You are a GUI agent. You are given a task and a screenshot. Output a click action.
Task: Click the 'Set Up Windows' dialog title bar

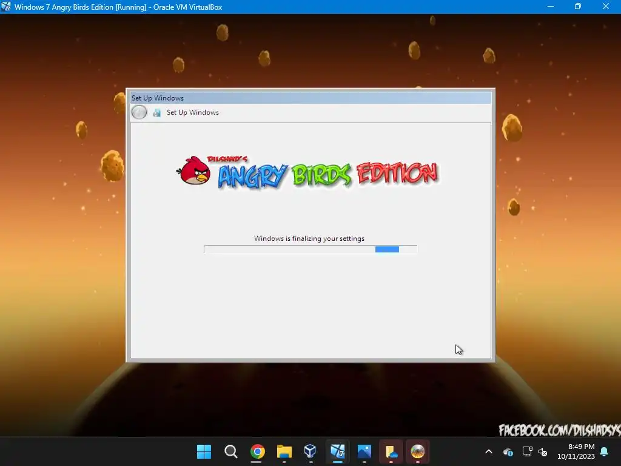[311, 98]
